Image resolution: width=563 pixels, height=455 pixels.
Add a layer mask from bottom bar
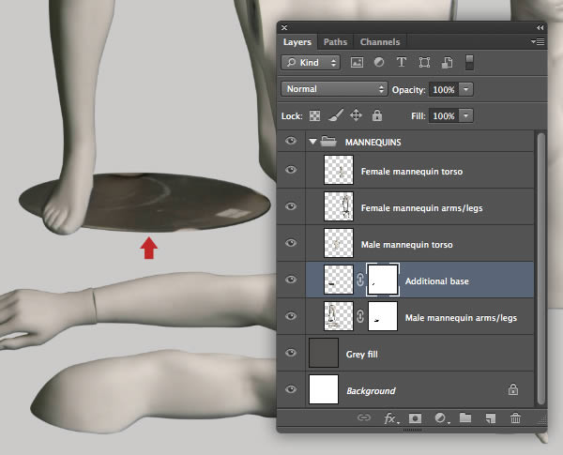coord(414,418)
